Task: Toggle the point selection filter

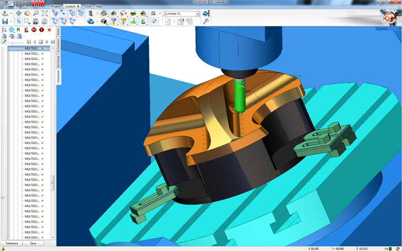Action: pyautogui.click(x=63, y=13)
